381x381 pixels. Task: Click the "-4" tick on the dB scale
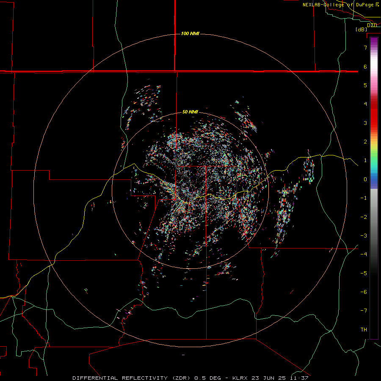(x=364, y=254)
